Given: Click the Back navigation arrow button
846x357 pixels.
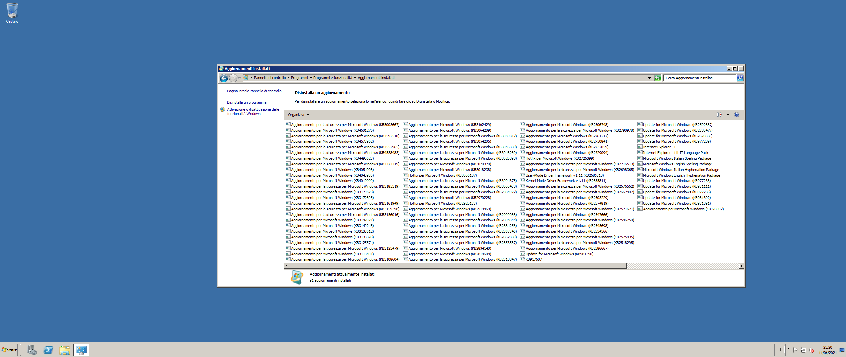Looking at the screenshot, I should (224, 78).
